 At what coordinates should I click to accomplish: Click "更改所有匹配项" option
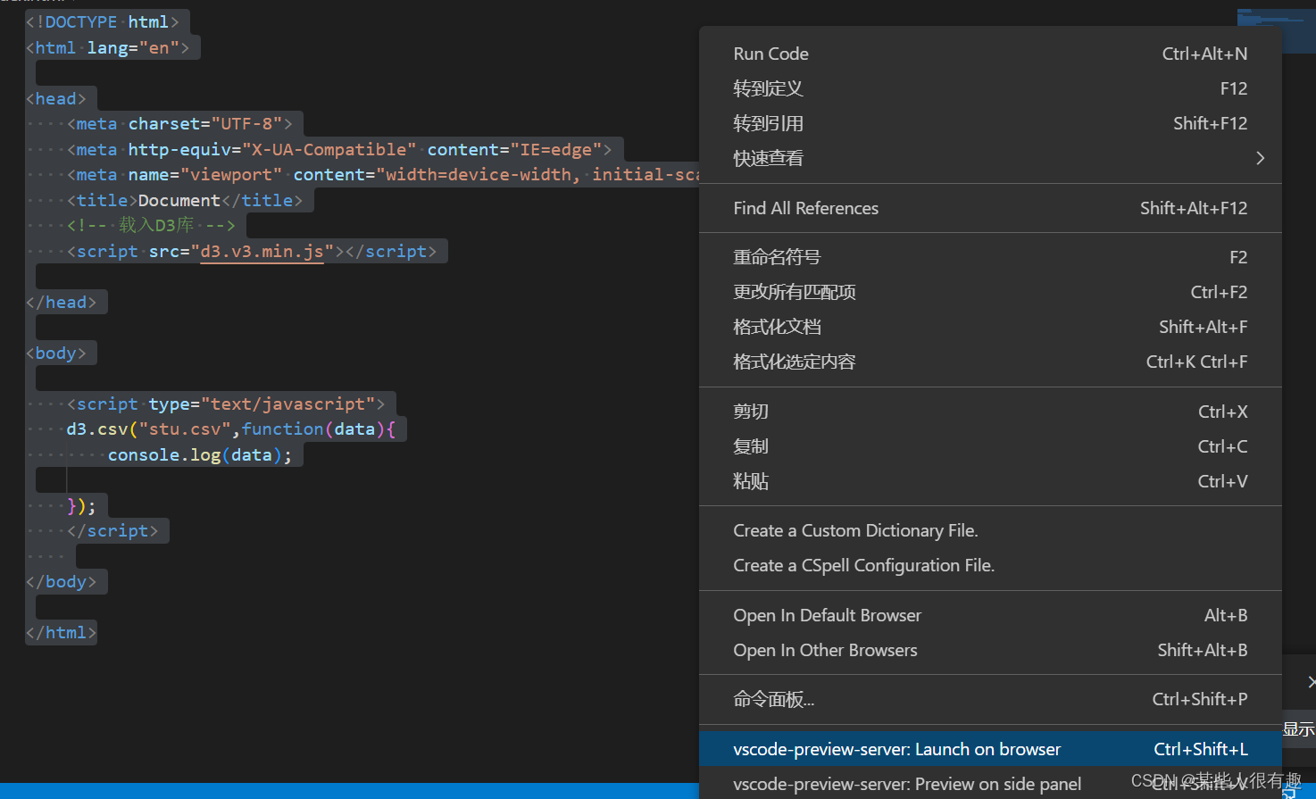pos(795,291)
